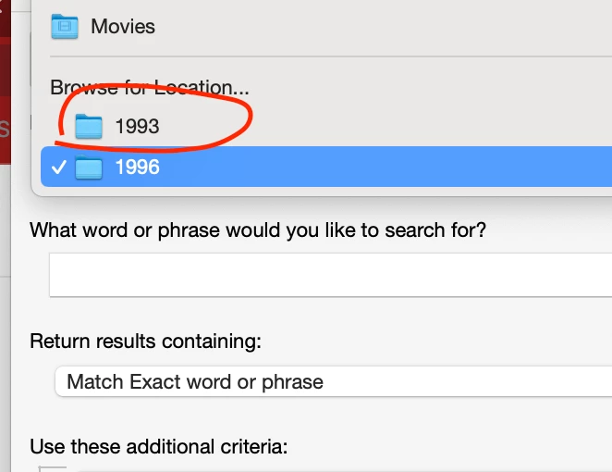Click the Movies folder icon

(65, 26)
